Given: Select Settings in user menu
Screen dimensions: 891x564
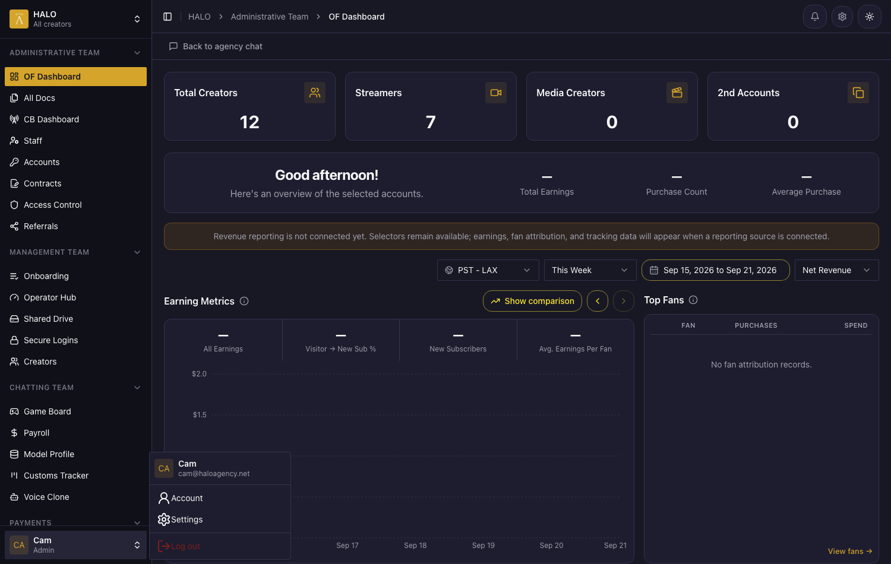Looking at the screenshot, I should tap(220, 519).
